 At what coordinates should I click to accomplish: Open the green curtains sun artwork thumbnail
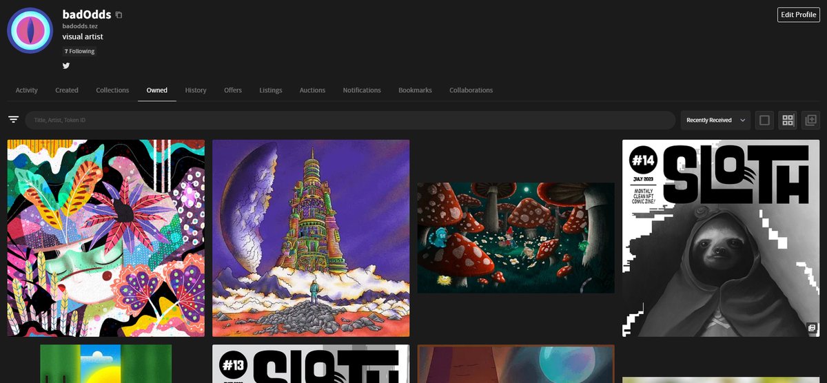[x=106, y=364]
